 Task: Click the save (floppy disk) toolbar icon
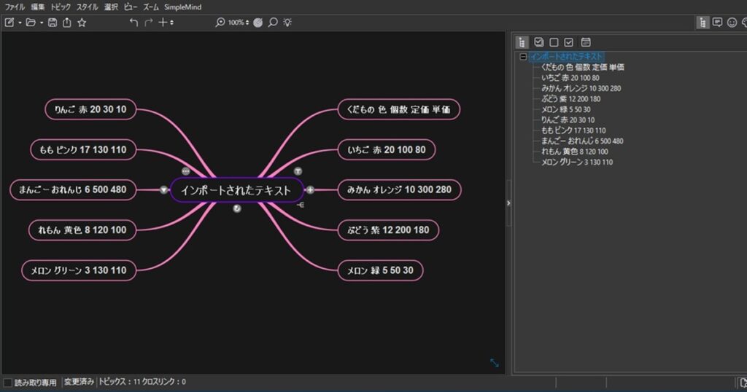coord(53,23)
